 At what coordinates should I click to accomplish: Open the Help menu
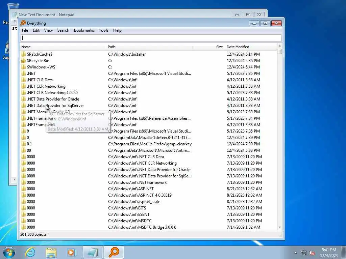click(117, 30)
